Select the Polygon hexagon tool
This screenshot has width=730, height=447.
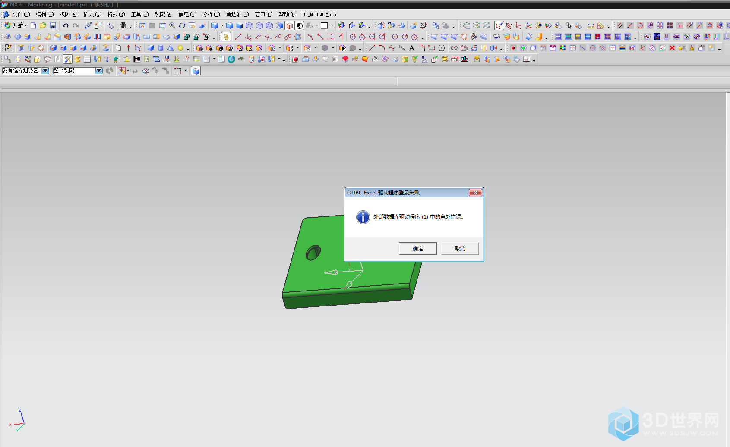[x=442, y=48]
